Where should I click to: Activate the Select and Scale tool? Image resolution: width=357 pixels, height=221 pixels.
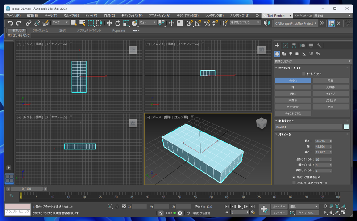coord(126,23)
